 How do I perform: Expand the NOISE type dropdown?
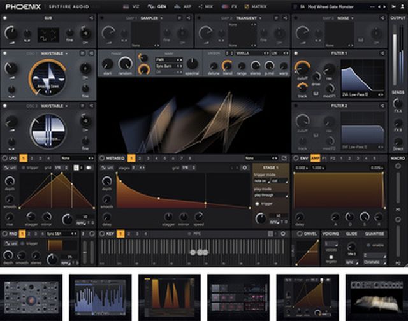point(346,18)
